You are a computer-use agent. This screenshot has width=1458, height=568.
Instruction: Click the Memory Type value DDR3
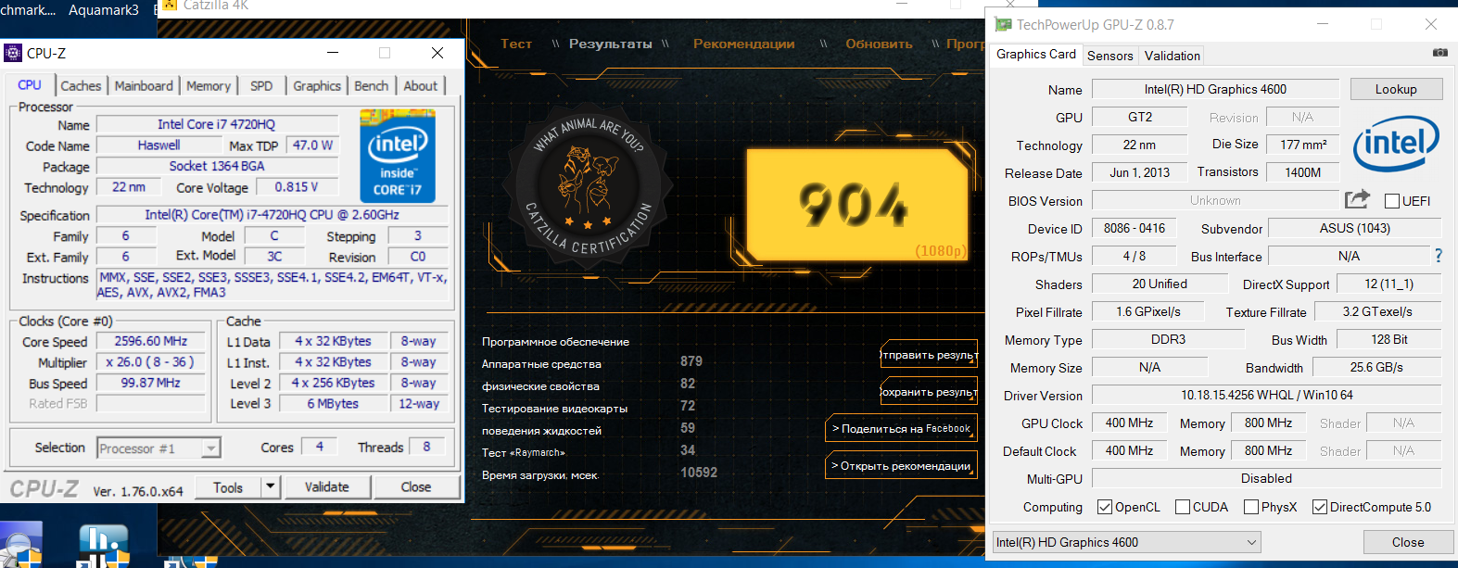[x=1168, y=339]
